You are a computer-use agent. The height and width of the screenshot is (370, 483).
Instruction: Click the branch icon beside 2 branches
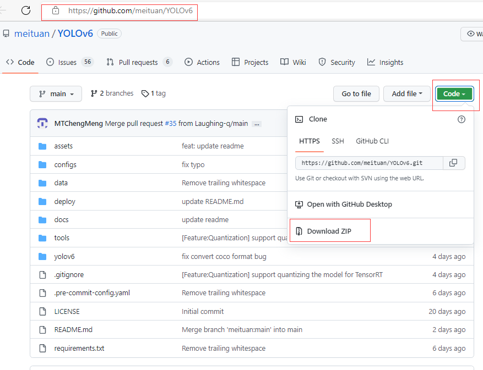click(94, 93)
